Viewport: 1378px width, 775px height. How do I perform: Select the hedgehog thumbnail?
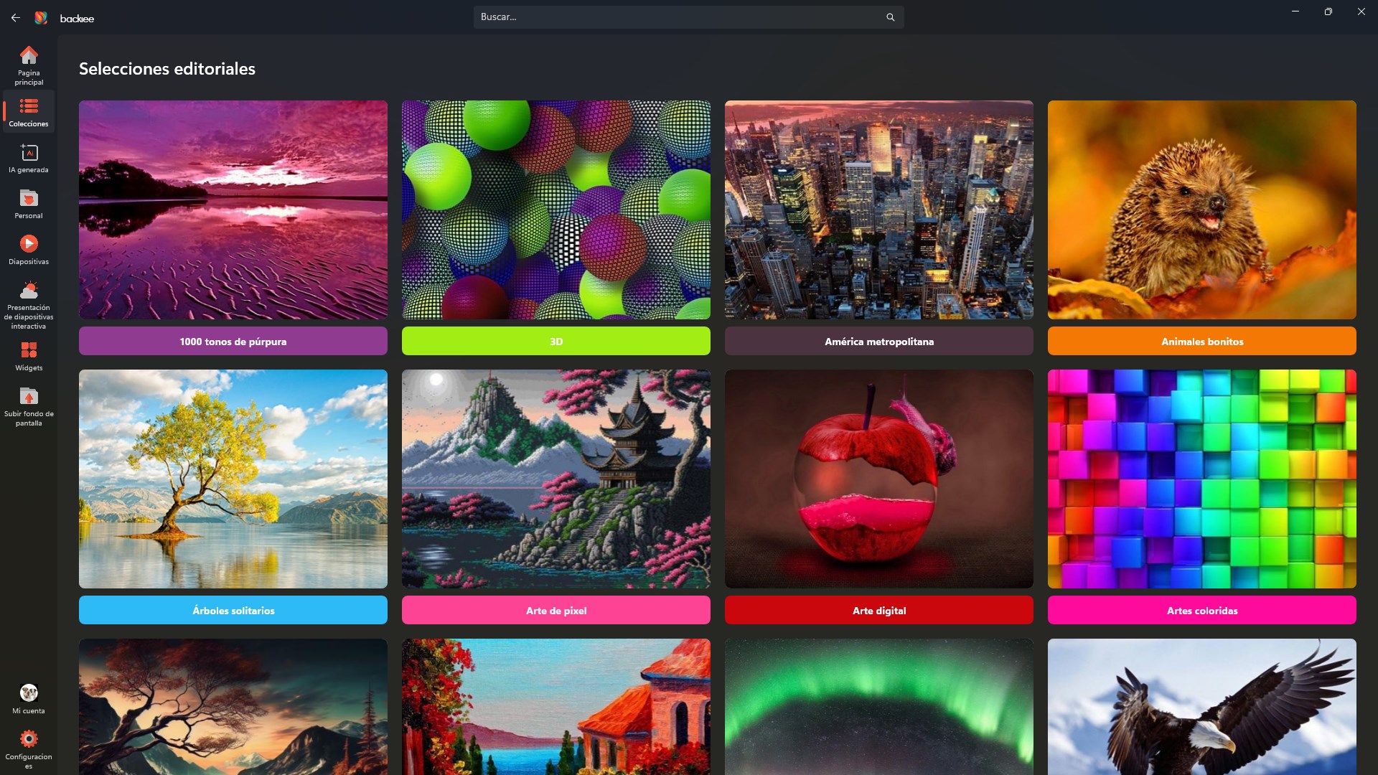tap(1202, 210)
